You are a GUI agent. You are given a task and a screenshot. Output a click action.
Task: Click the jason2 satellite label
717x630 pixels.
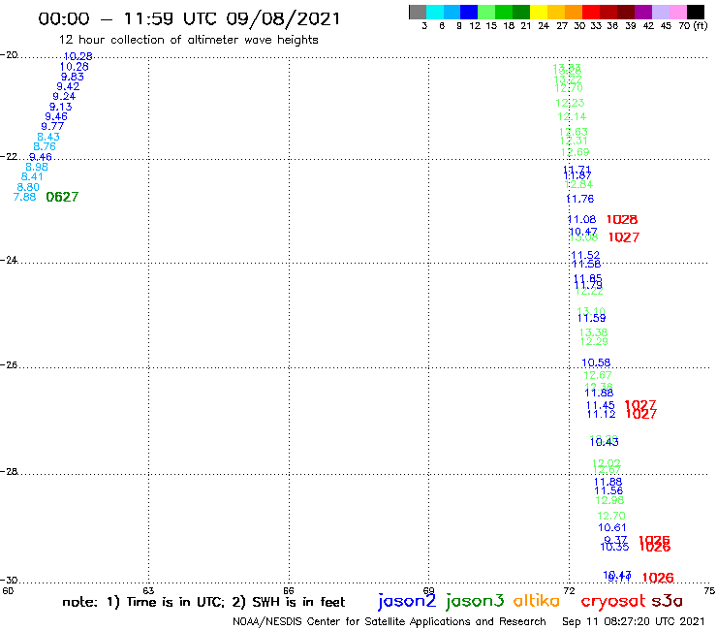click(x=407, y=601)
